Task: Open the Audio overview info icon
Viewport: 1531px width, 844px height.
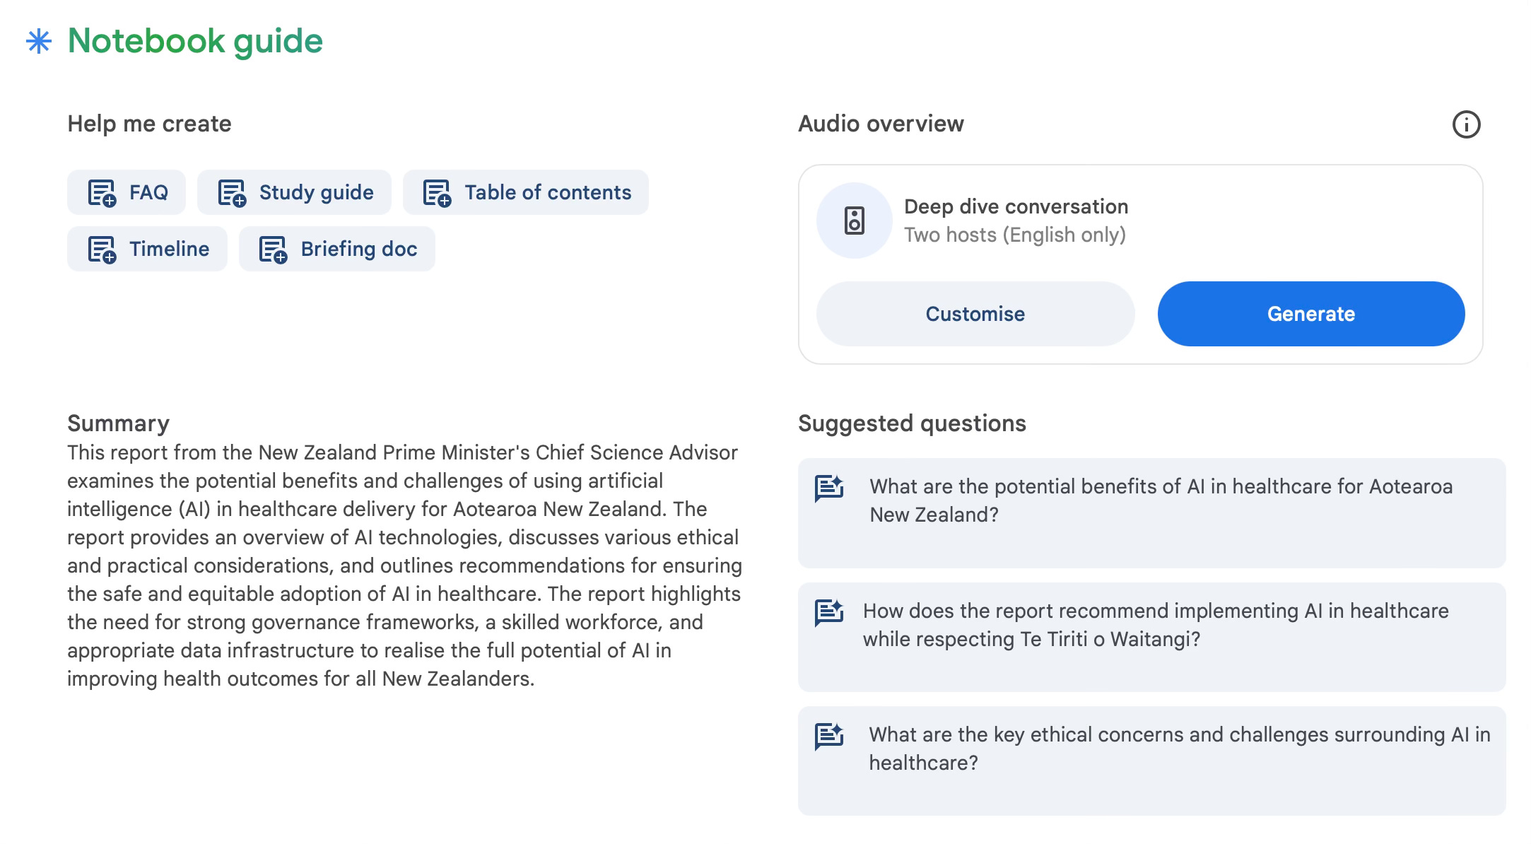Action: pos(1466,124)
